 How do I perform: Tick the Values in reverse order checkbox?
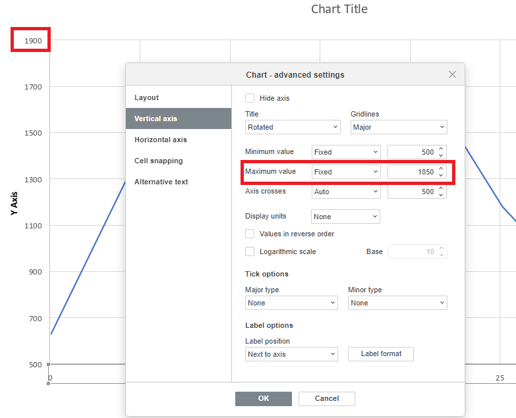click(250, 234)
